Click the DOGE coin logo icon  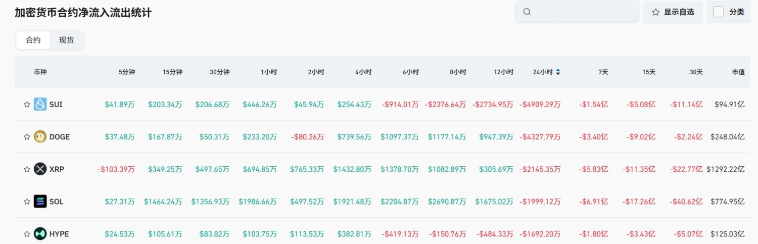pyautogui.click(x=40, y=137)
